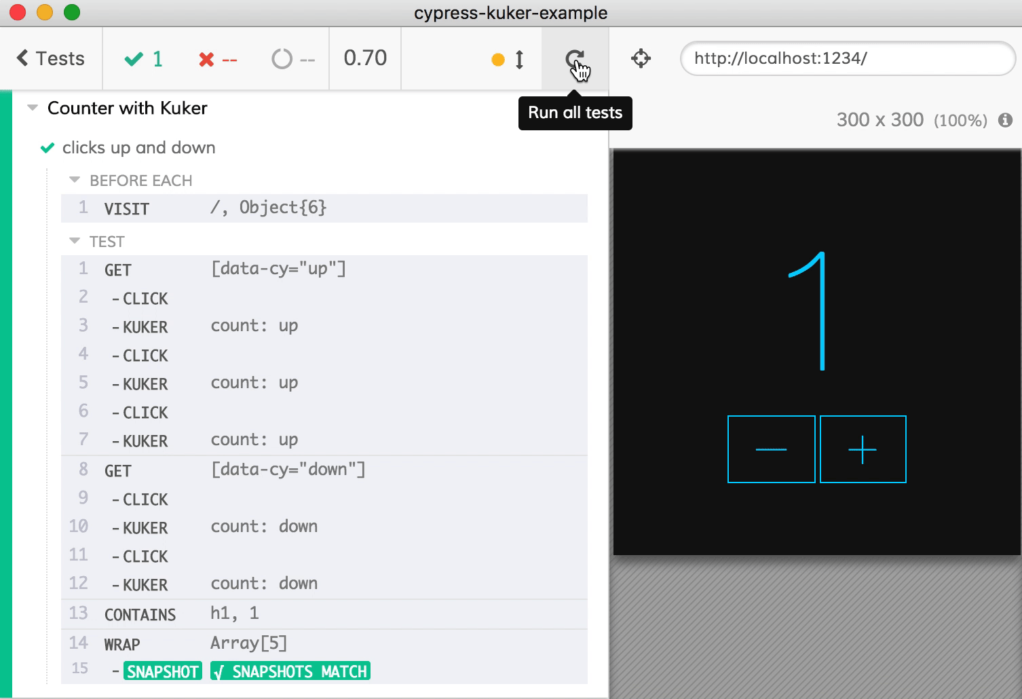This screenshot has width=1022, height=699.
Task: Select the VISIT command row
Action: [324, 208]
